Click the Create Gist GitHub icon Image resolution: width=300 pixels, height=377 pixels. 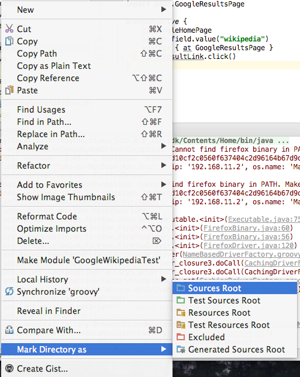pos(9,368)
